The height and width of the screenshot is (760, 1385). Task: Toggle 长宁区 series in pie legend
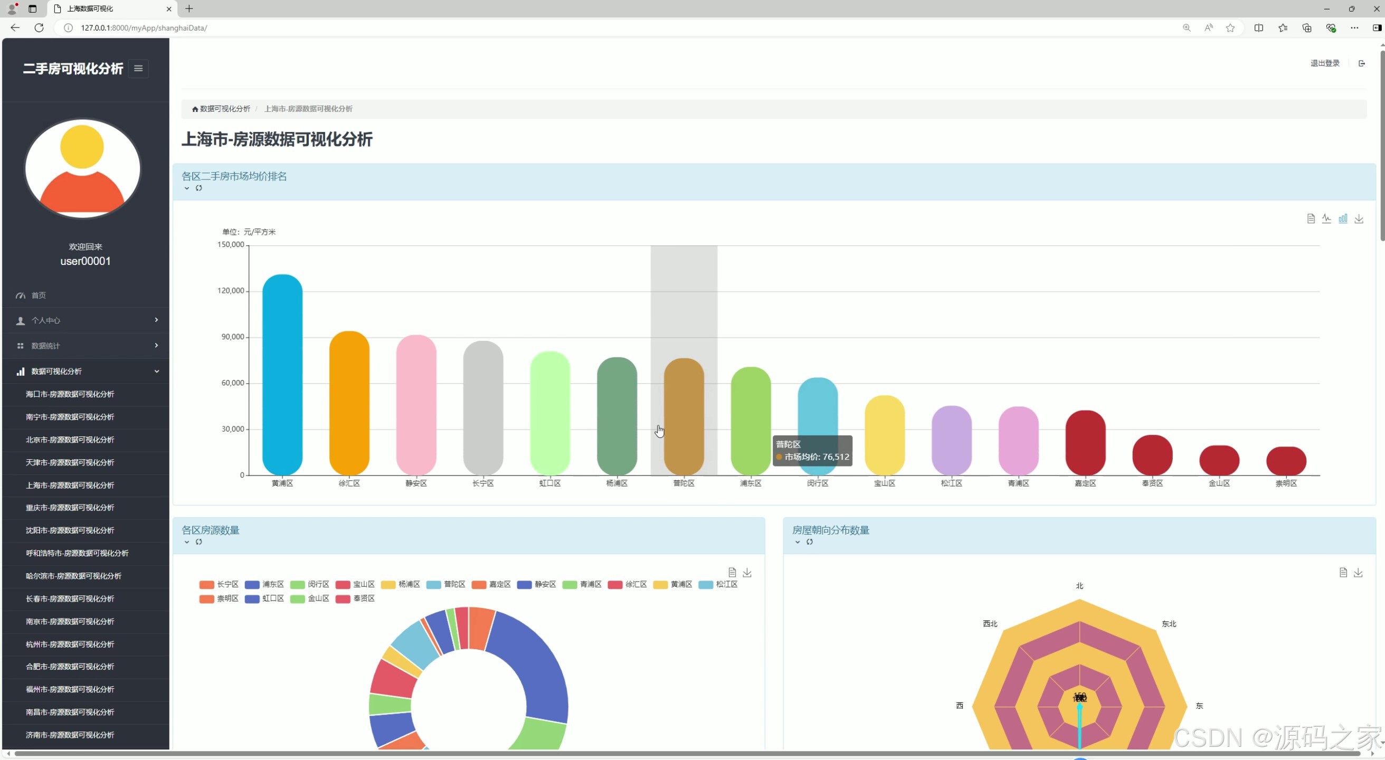point(219,584)
